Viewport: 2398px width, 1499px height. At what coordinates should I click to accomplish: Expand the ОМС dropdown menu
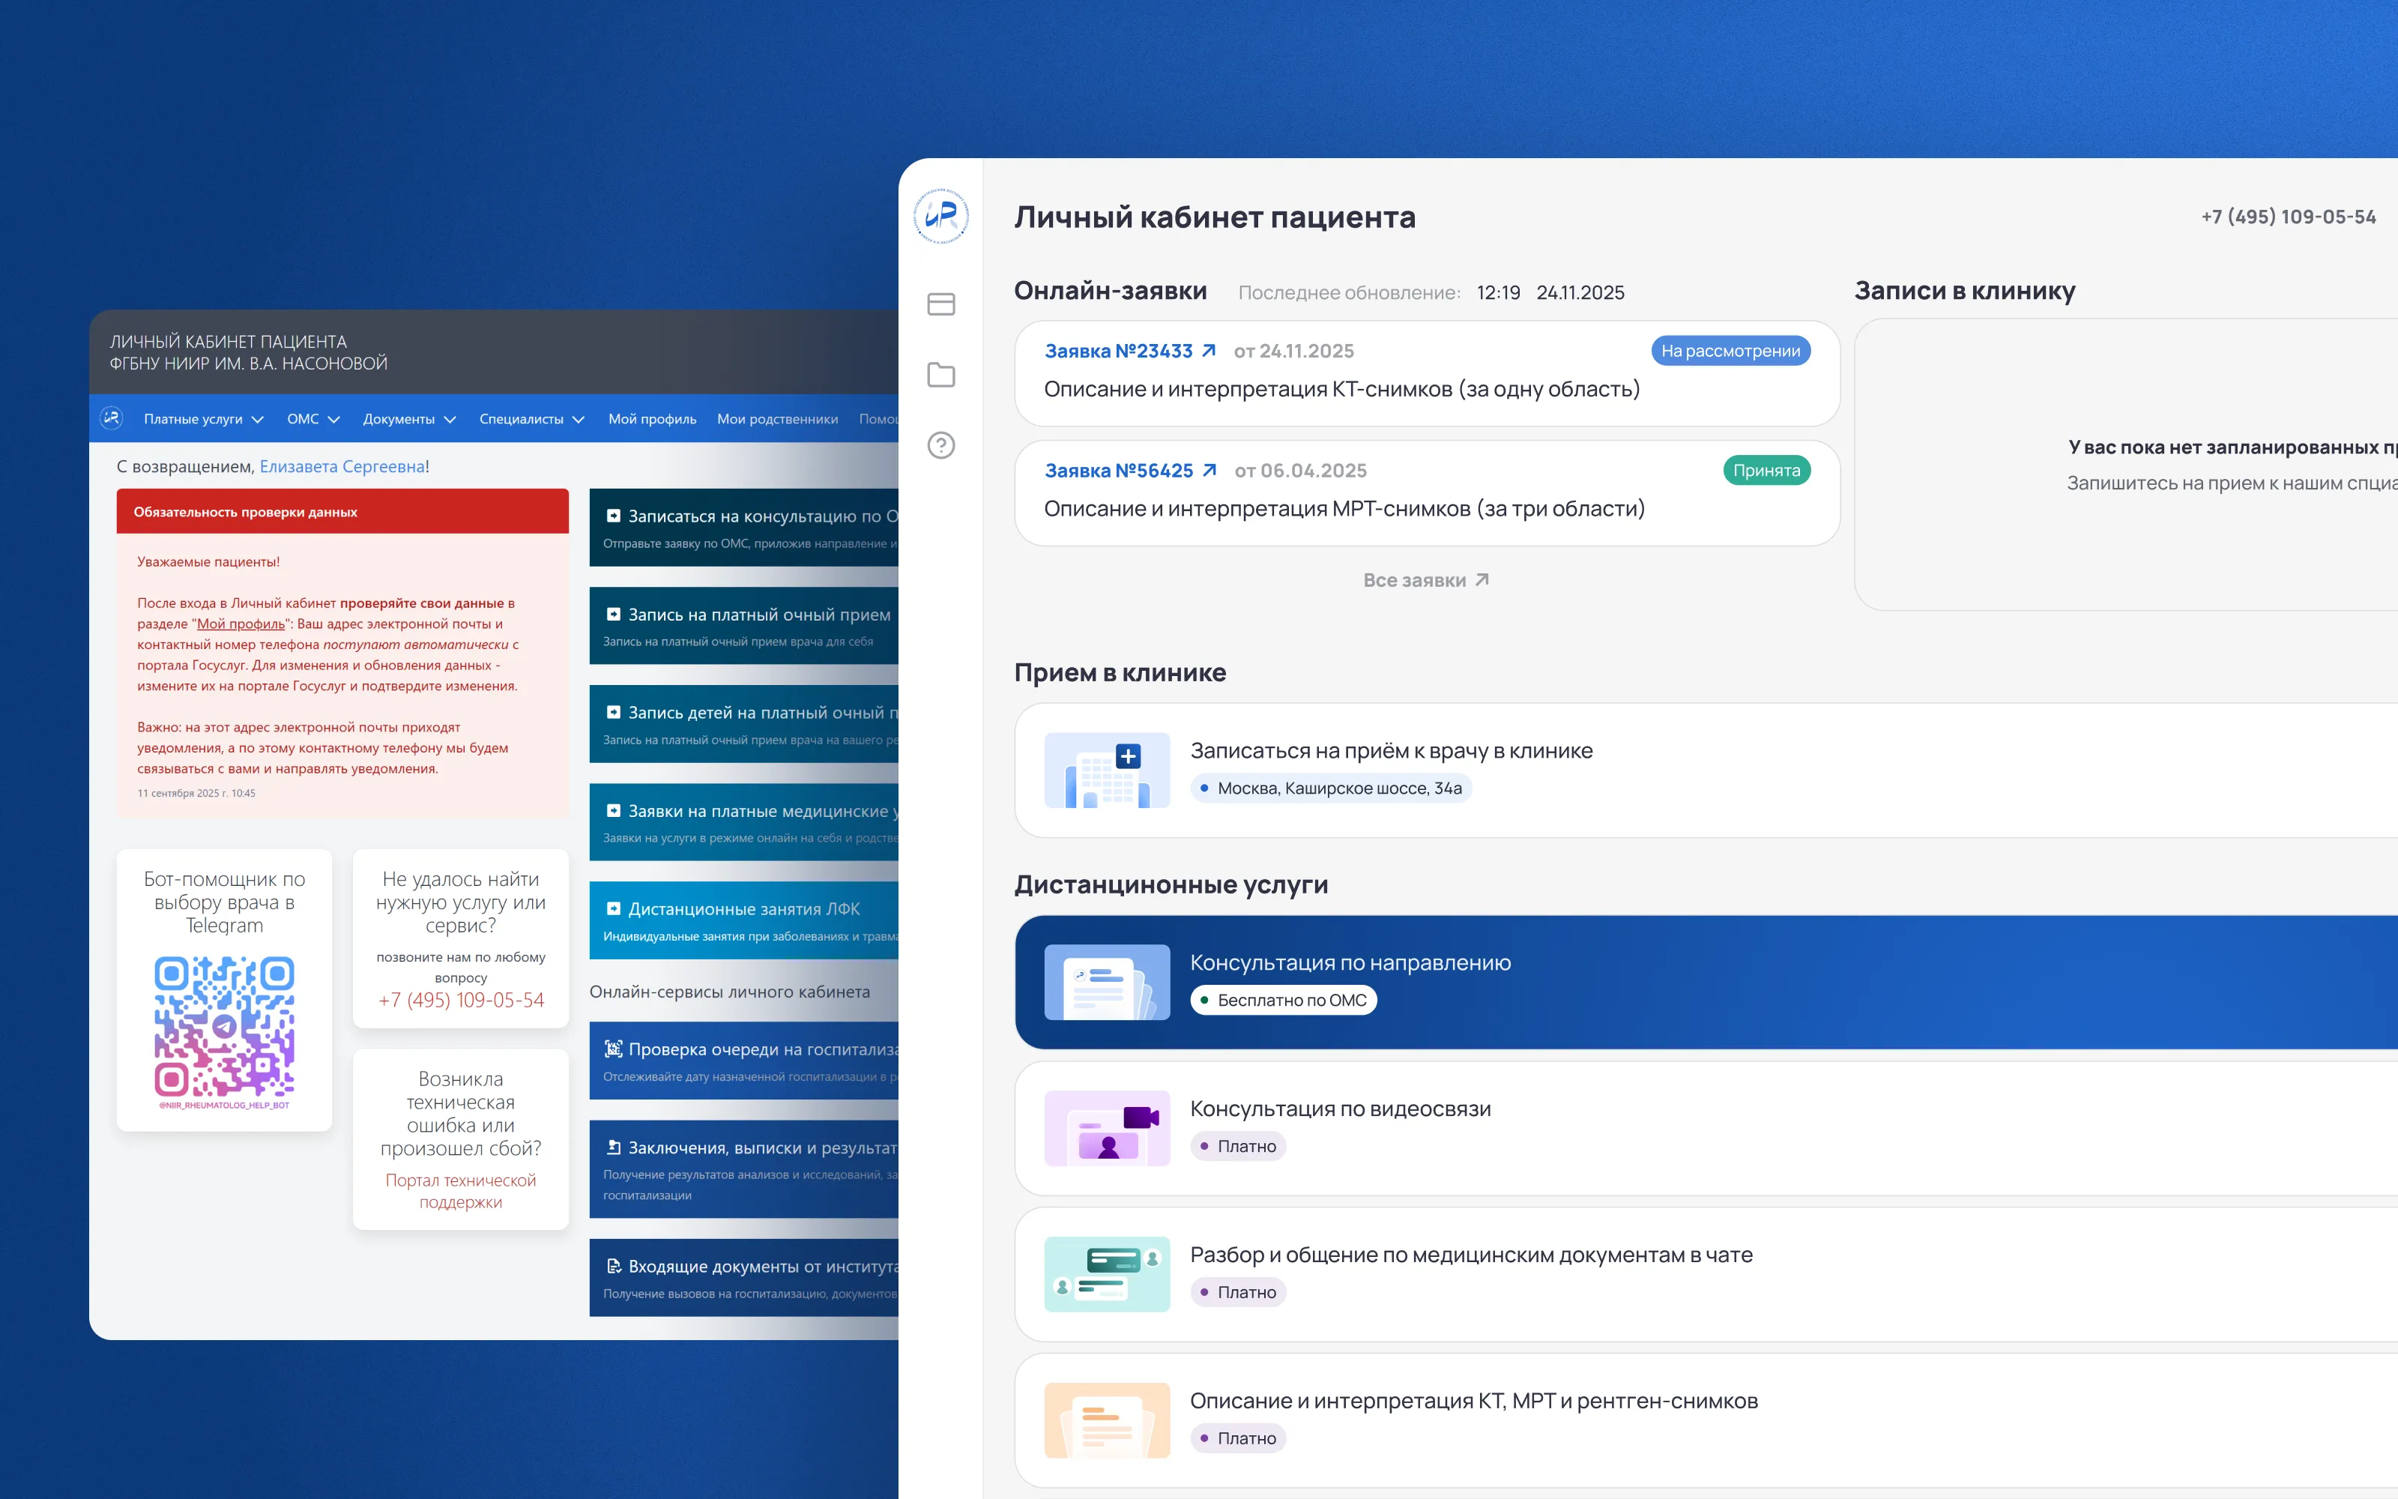(313, 420)
